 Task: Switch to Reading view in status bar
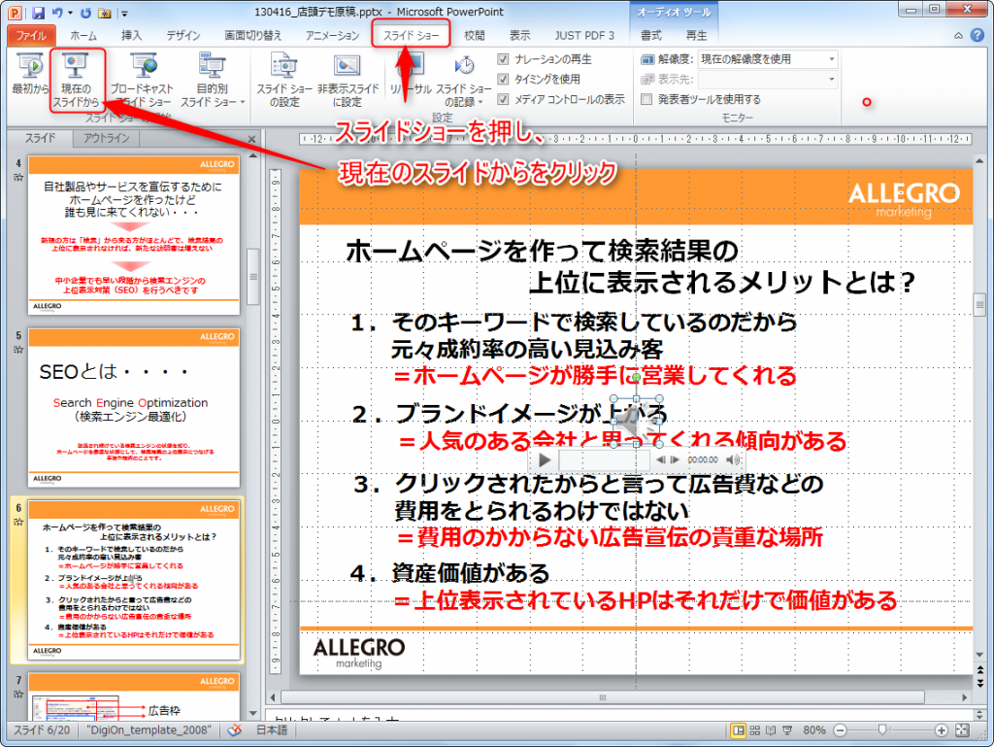click(771, 730)
